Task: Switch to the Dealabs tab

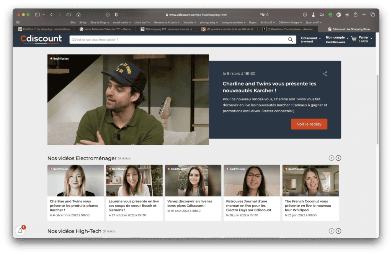Action: tap(288, 29)
